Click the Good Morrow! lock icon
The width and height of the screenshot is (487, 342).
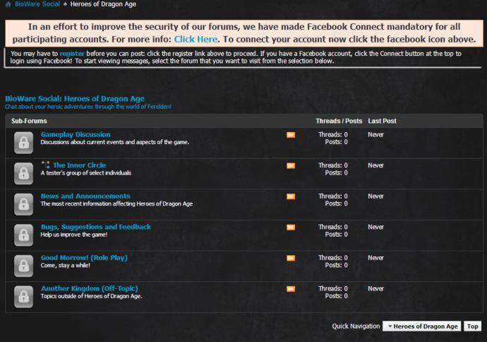pos(23,266)
